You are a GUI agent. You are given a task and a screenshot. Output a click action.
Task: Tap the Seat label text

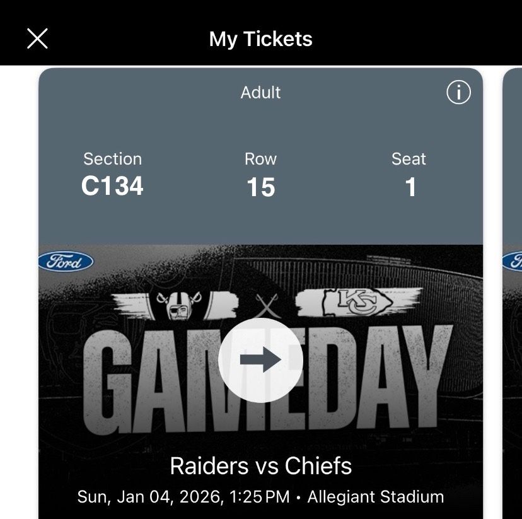409,159
